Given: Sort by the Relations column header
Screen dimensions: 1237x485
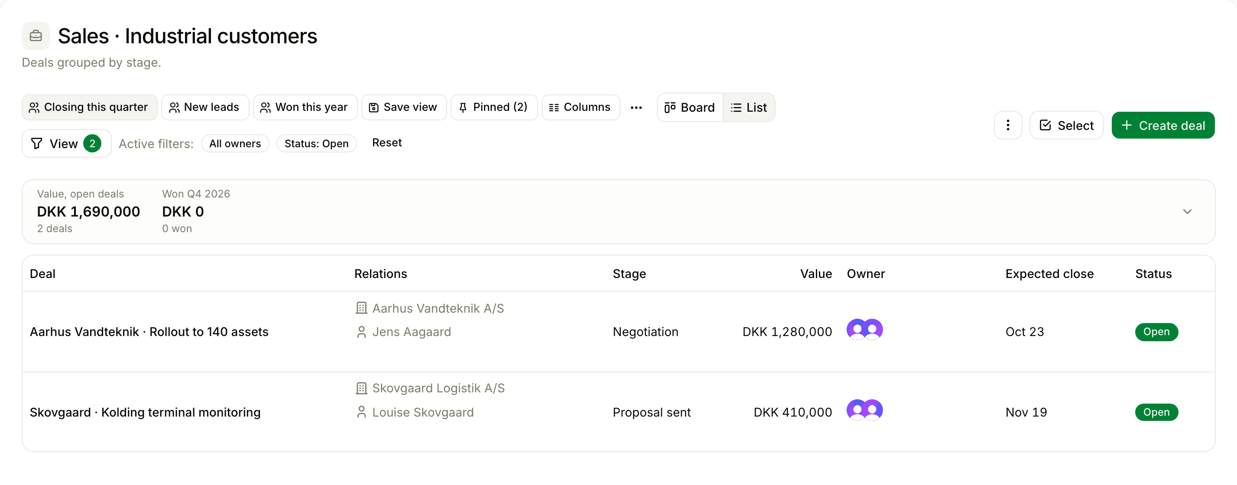Looking at the screenshot, I should coord(380,273).
